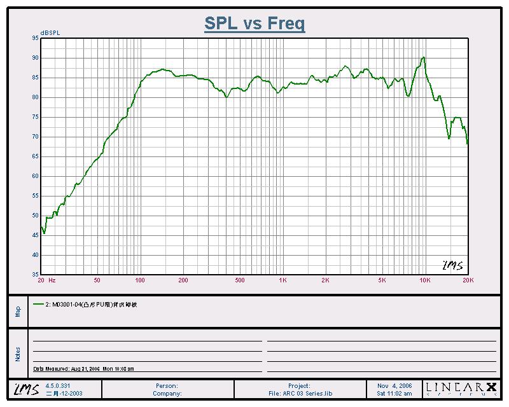Click the LMS logo in the footer

[24, 389]
